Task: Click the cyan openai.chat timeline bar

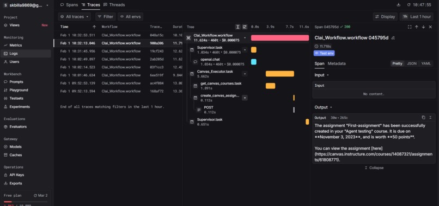Action: (254, 62)
